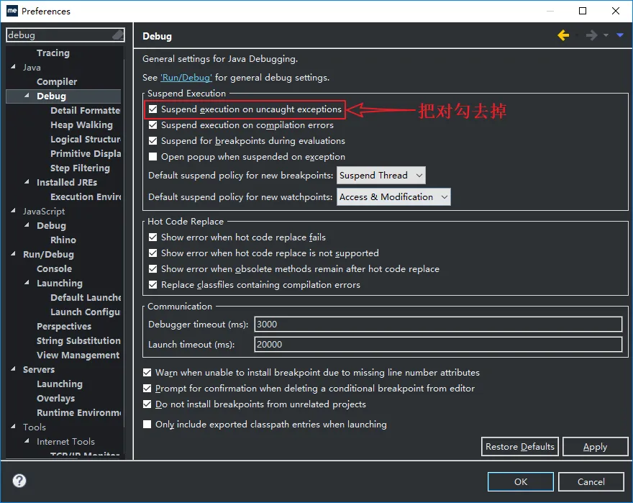Collapse the Java tree node

14,67
